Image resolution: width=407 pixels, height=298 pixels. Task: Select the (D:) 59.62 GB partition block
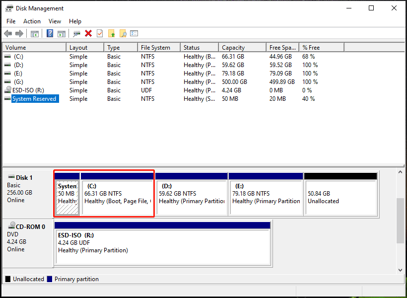point(191,194)
